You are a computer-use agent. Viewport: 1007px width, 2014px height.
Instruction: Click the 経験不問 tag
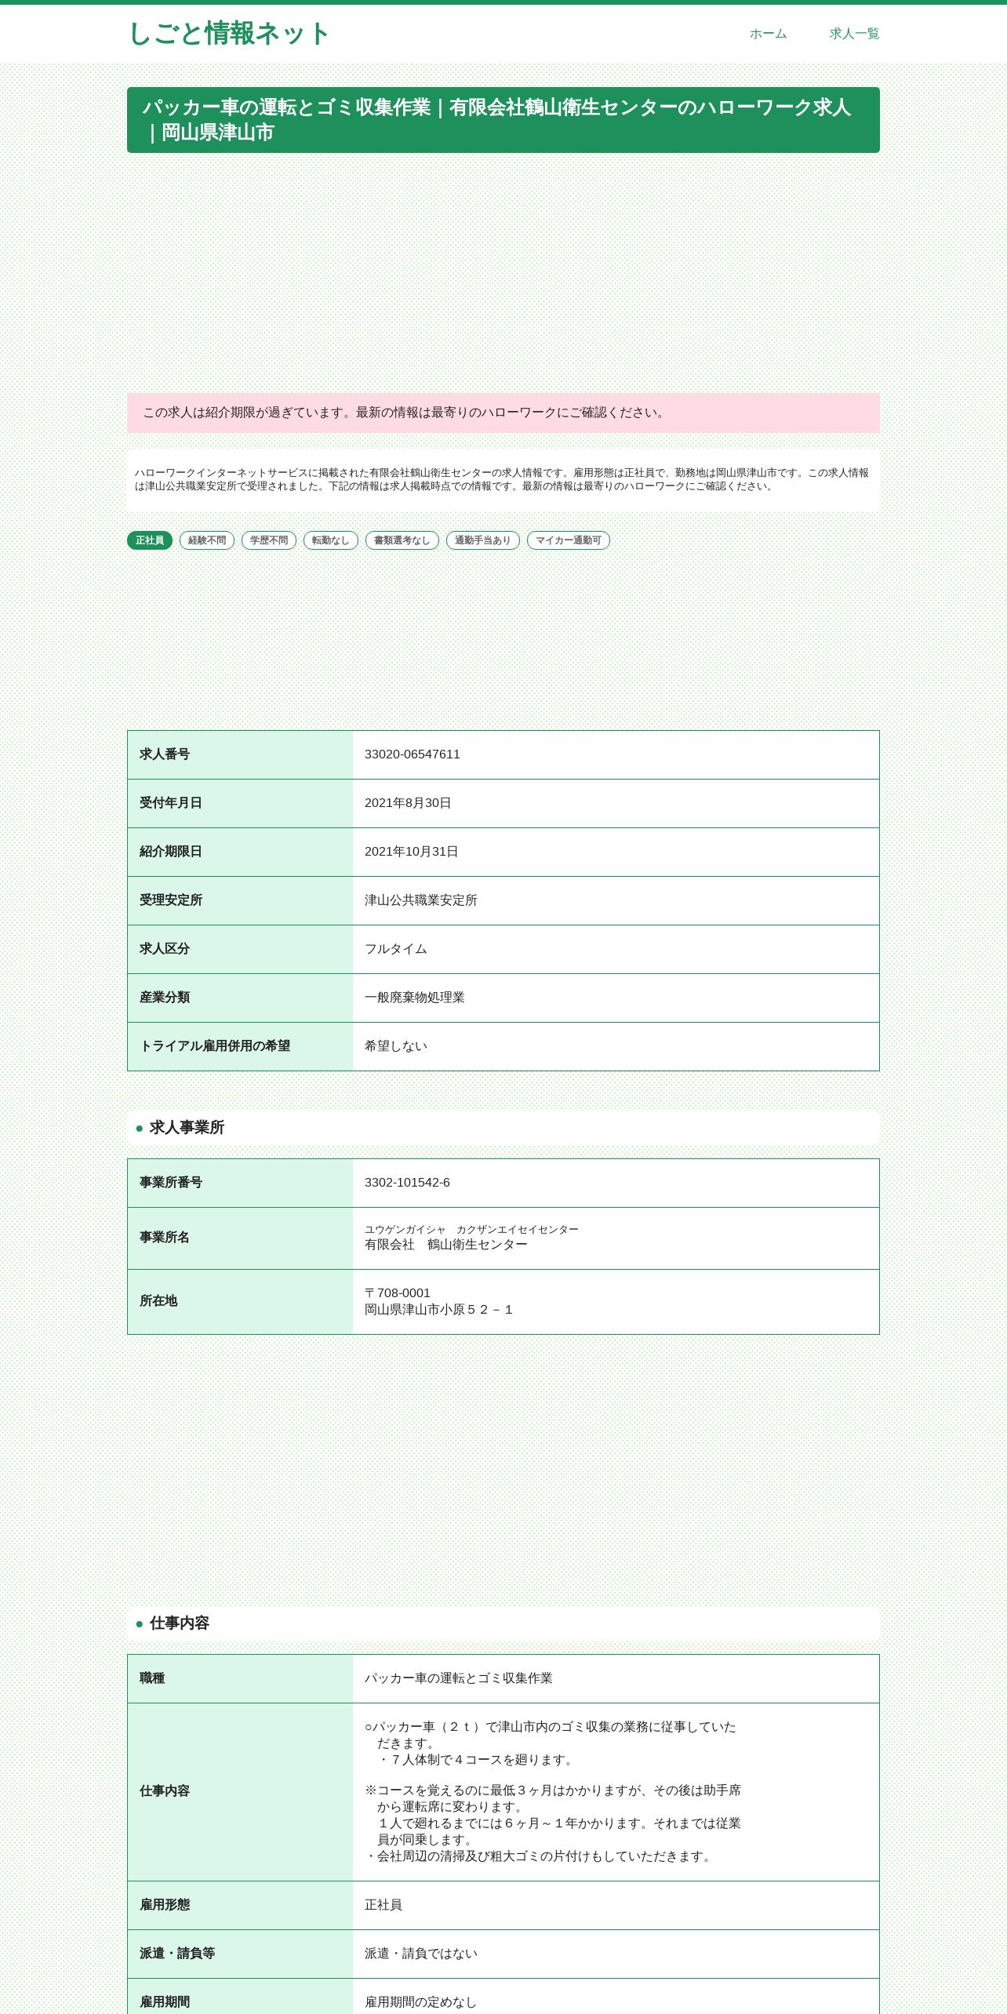[207, 540]
